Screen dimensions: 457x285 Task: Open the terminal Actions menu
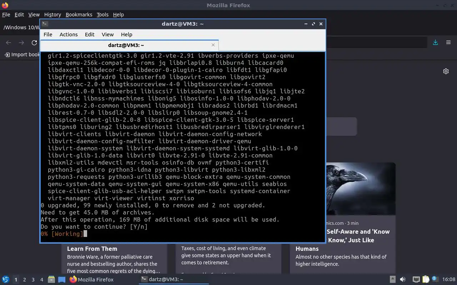[69, 35]
